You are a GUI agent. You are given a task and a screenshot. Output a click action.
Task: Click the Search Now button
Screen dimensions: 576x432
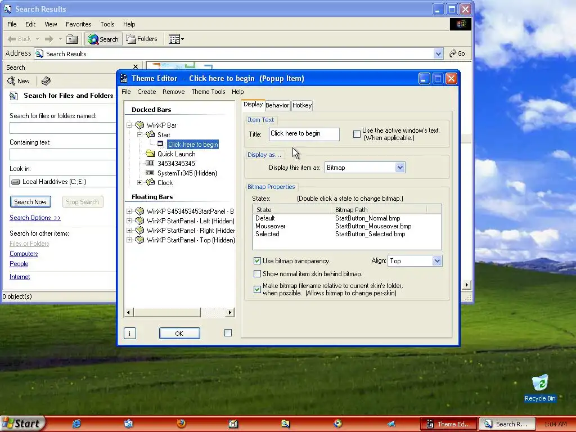point(30,202)
